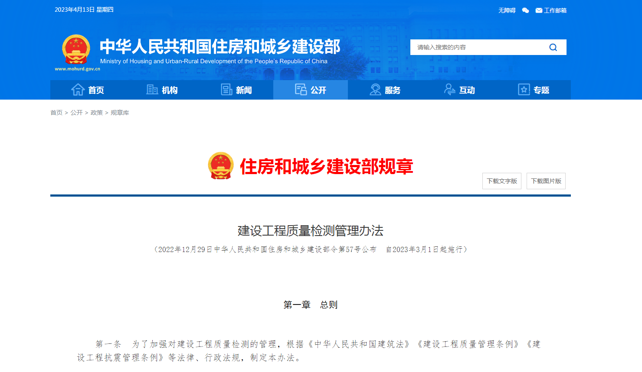This screenshot has height=372, width=642.
Task: Click the red heading 住房和城乡建设部规章
Action: 327,167
